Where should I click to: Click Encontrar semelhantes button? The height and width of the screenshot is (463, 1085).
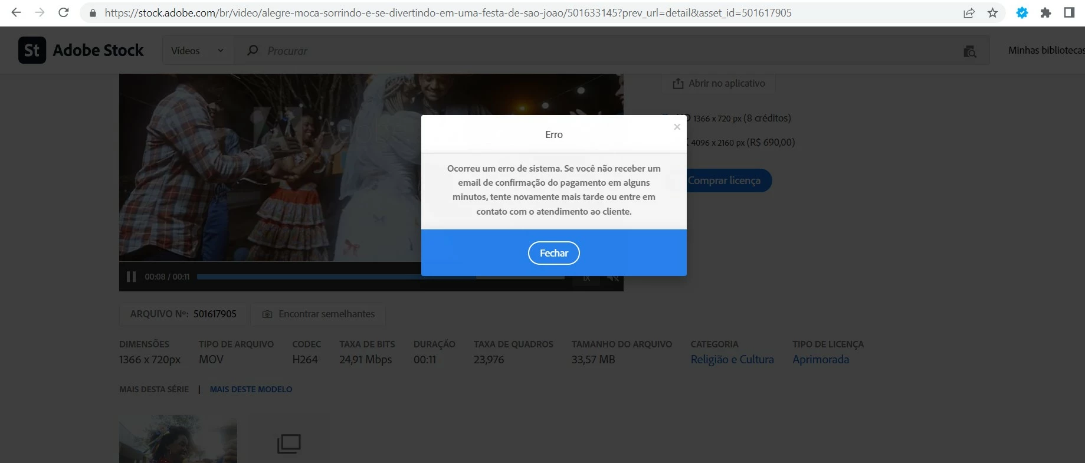click(x=319, y=314)
